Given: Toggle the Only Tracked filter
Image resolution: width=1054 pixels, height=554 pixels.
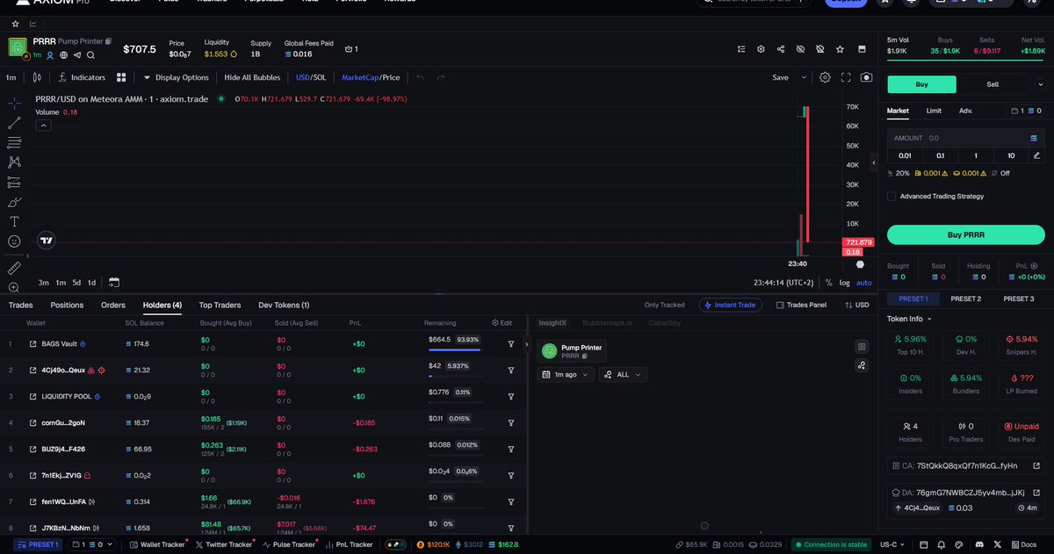Looking at the screenshot, I should (664, 305).
